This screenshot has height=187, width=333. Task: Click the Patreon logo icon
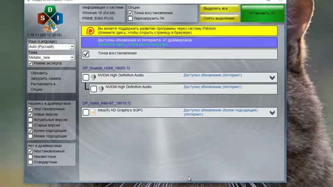[90, 31]
